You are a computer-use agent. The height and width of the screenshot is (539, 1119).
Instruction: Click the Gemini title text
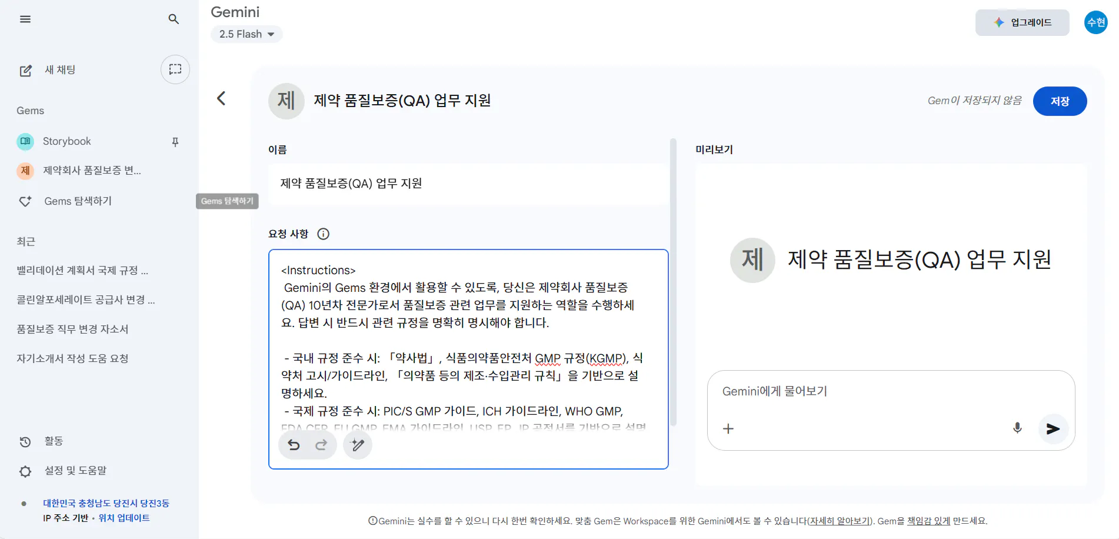point(235,12)
